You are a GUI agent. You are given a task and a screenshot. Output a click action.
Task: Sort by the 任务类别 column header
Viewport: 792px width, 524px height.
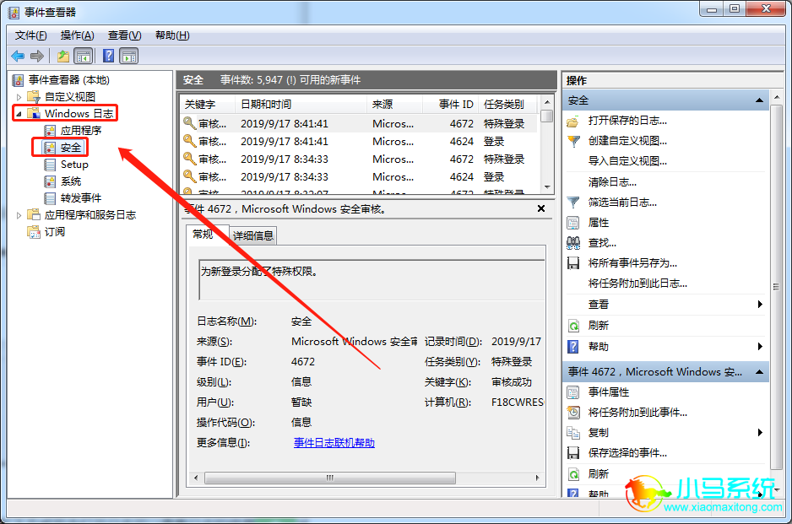tap(507, 105)
